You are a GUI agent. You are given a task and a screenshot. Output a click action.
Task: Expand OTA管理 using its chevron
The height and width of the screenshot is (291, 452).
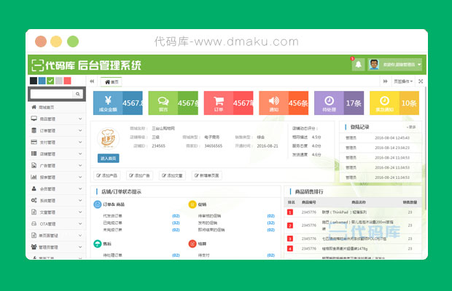point(80,224)
